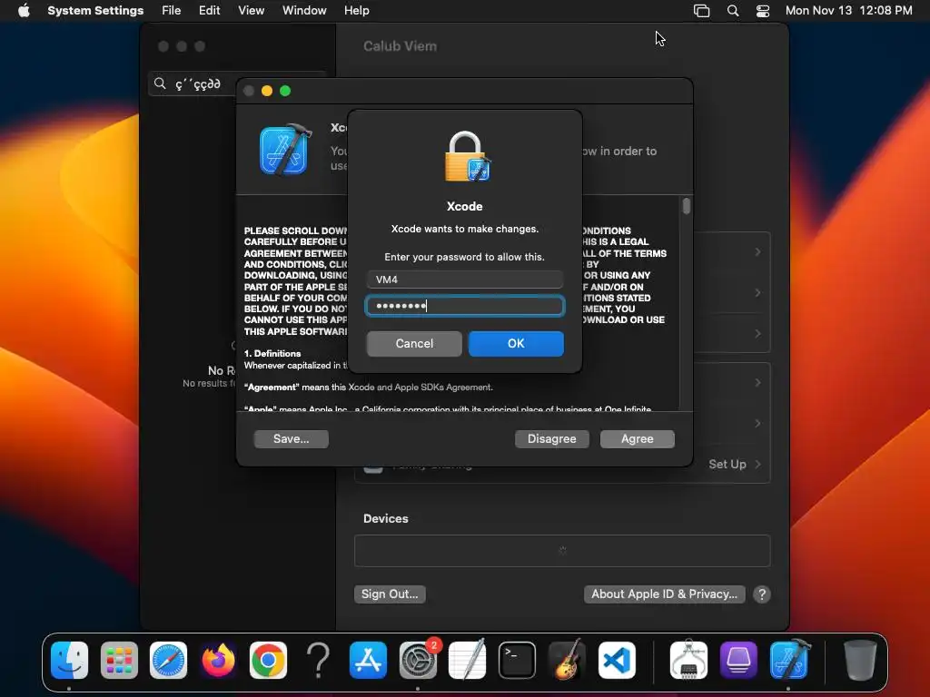Click Agree on the license agreement
This screenshot has width=930, height=697.
click(x=637, y=439)
